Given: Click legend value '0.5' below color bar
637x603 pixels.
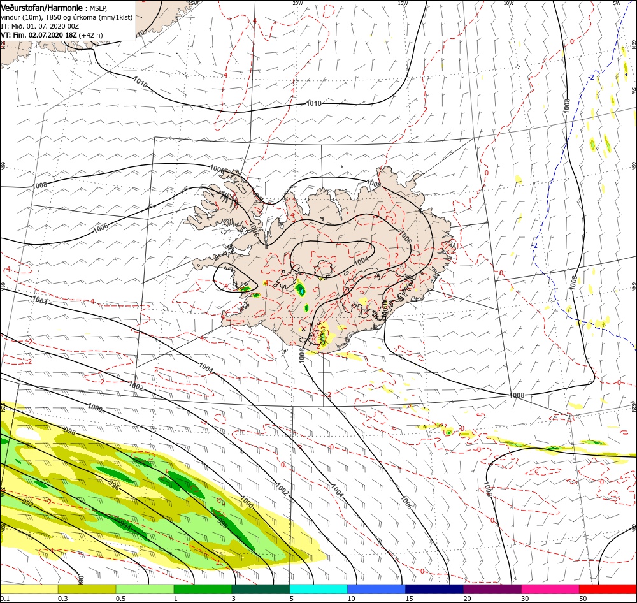Looking at the screenshot, I should coord(120,599).
